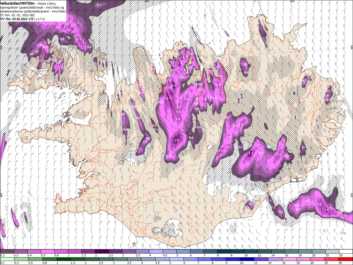The height and width of the screenshot is (265, 353).
Task: Click the 2.4 snowfall value on the map
Action: point(180,63)
